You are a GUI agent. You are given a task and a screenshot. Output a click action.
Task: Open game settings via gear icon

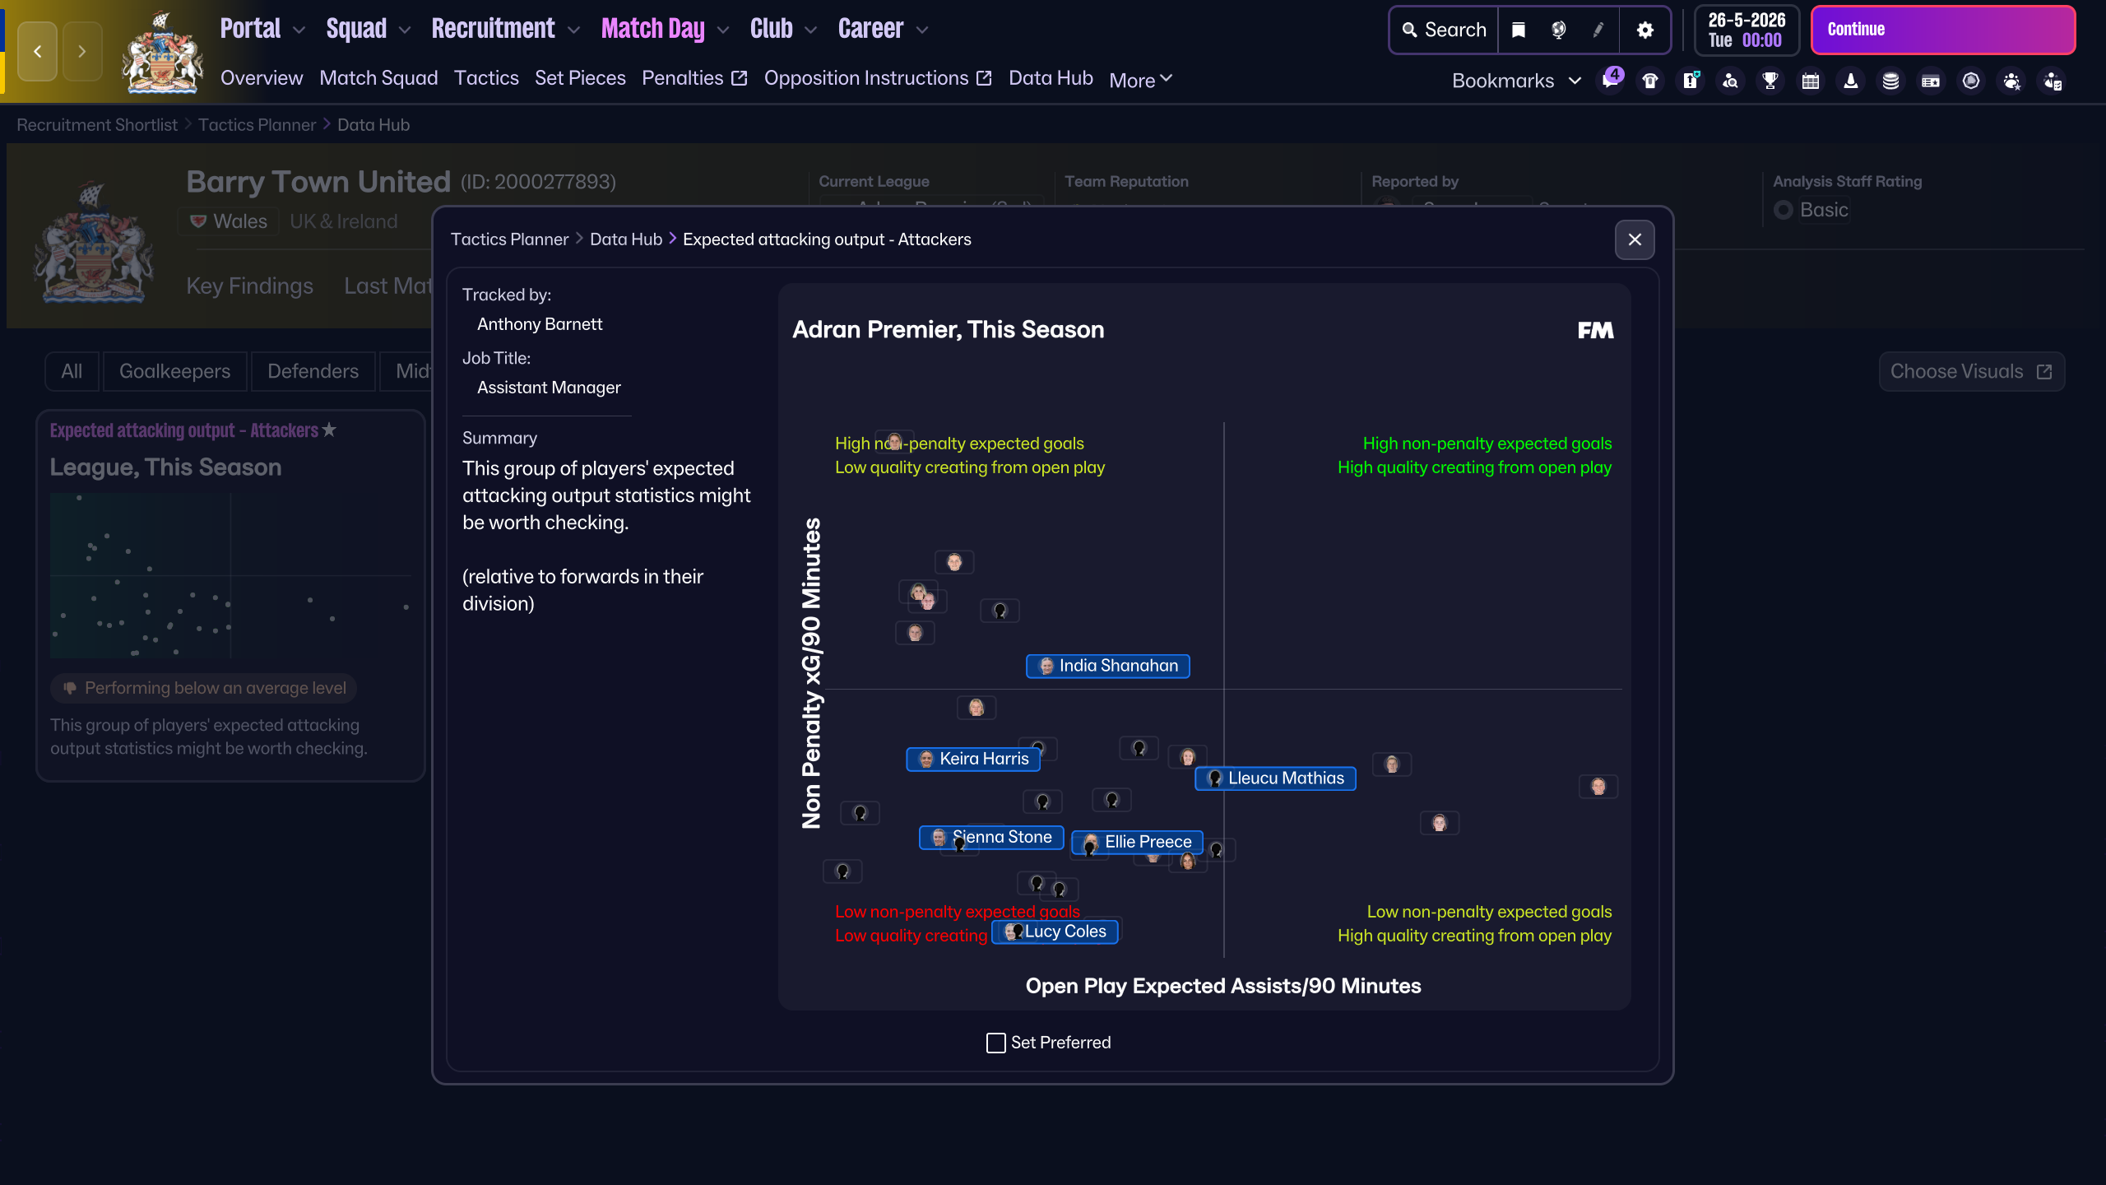[1645, 30]
